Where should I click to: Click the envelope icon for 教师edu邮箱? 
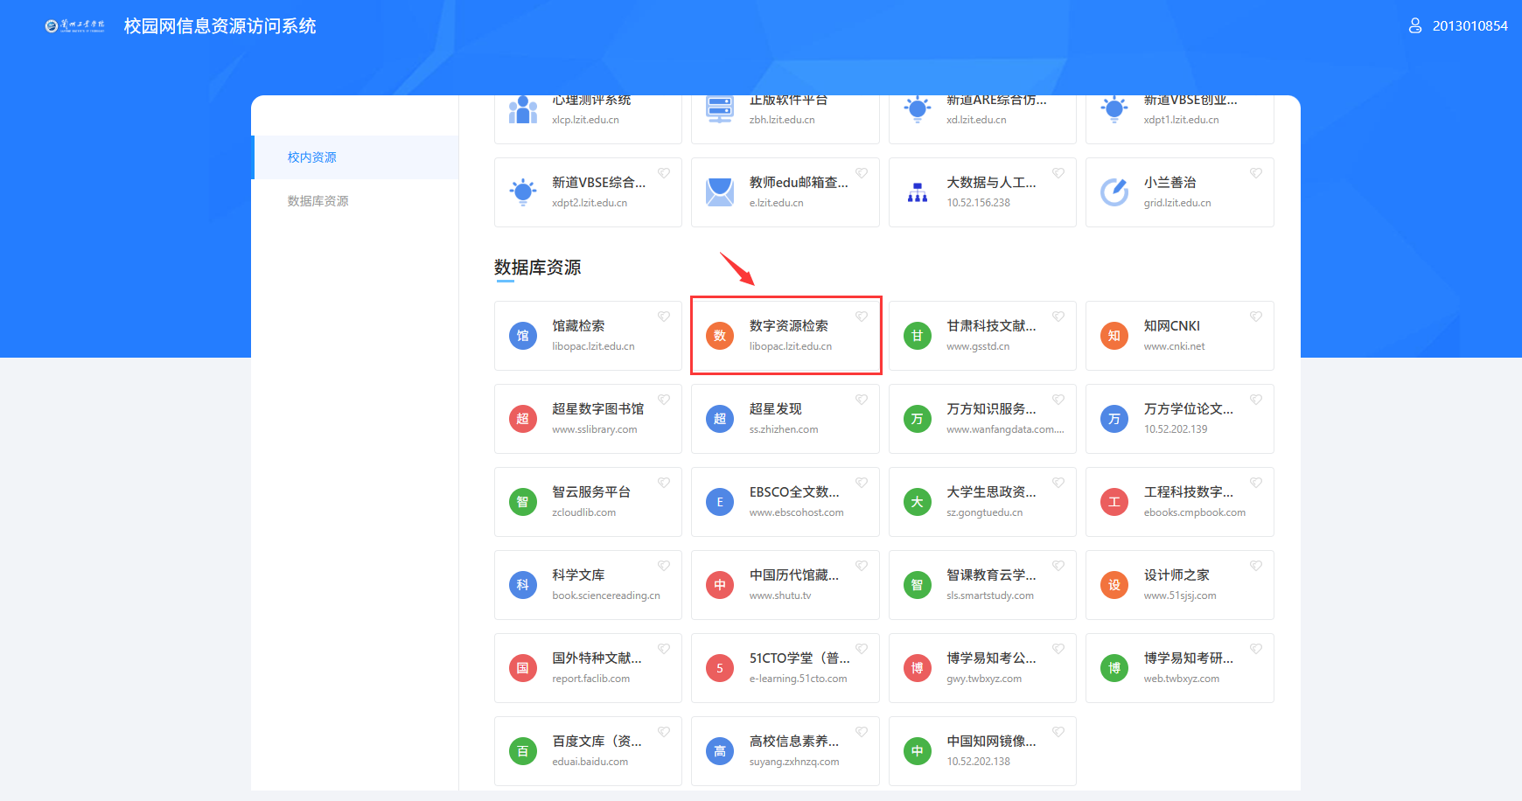(720, 192)
